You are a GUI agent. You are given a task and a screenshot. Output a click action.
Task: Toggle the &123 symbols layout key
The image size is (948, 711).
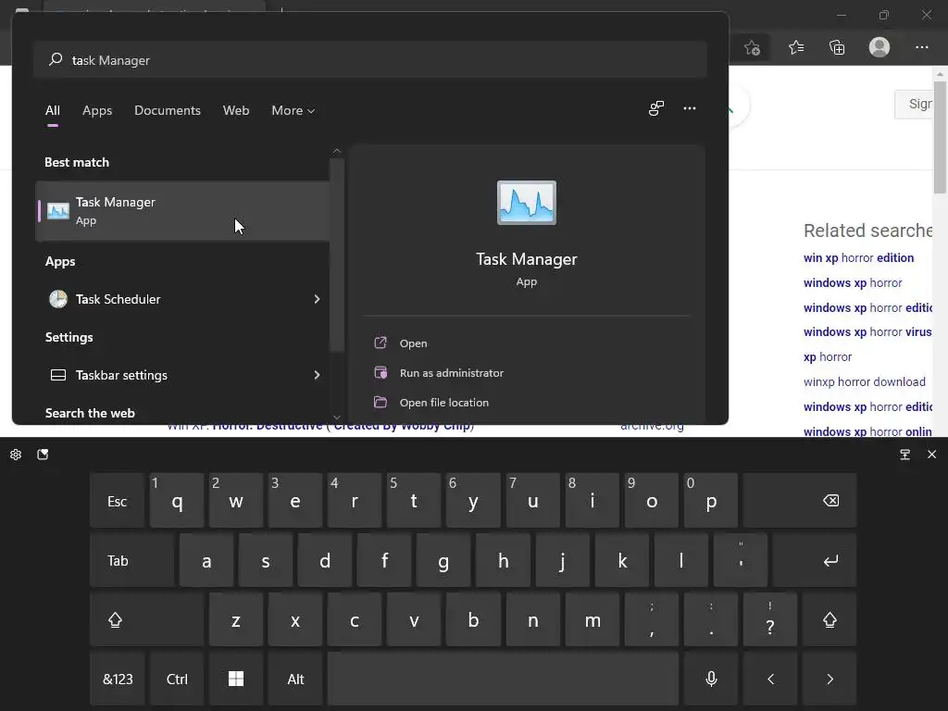click(118, 679)
